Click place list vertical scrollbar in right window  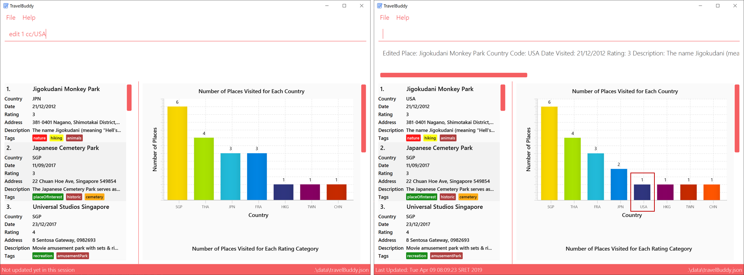pyautogui.click(x=503, y=98)
